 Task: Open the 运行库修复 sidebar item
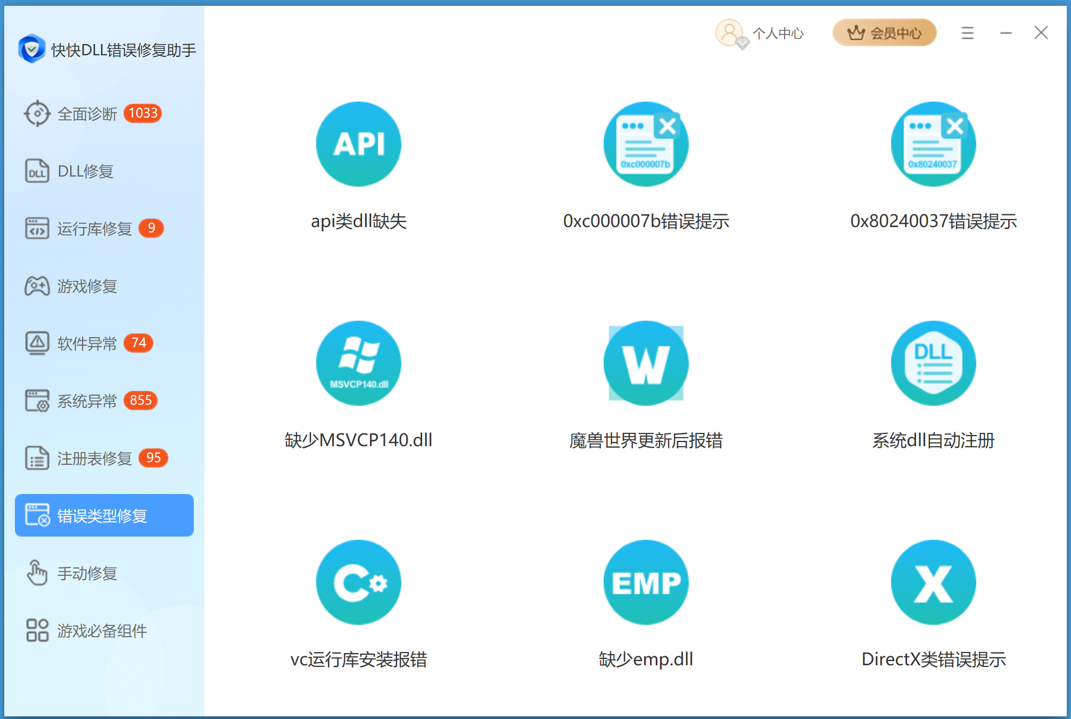(x=94, y=229)
